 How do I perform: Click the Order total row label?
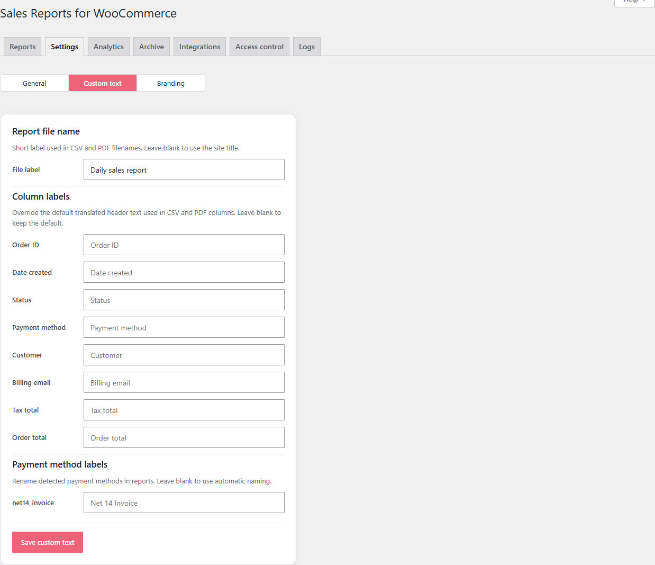point(29,437)
